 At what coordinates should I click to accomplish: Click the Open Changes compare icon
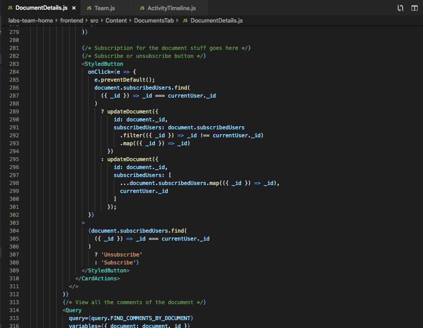pos(400,8)
